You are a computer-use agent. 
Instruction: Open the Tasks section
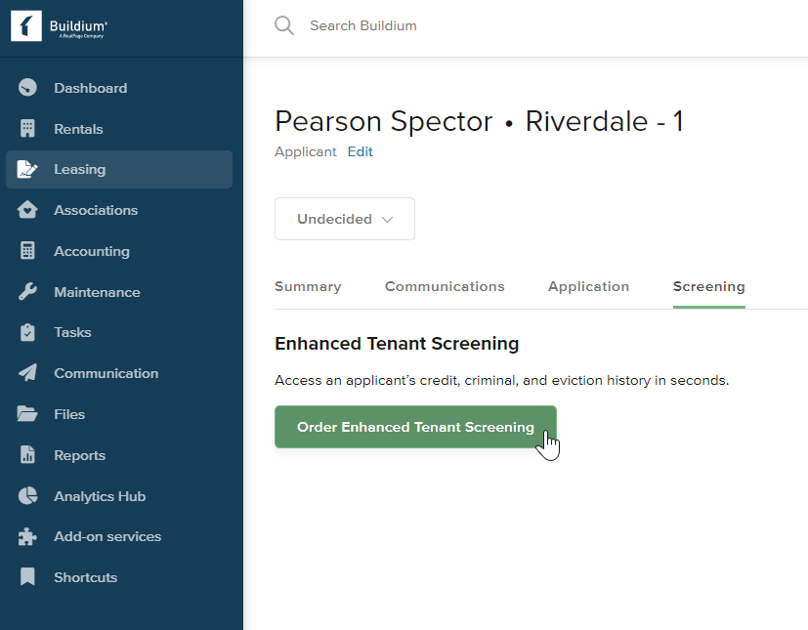pos(74,332)
